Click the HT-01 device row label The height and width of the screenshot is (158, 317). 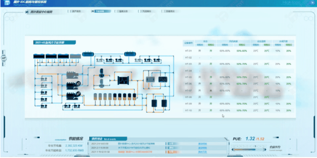(x=188, y=51)
